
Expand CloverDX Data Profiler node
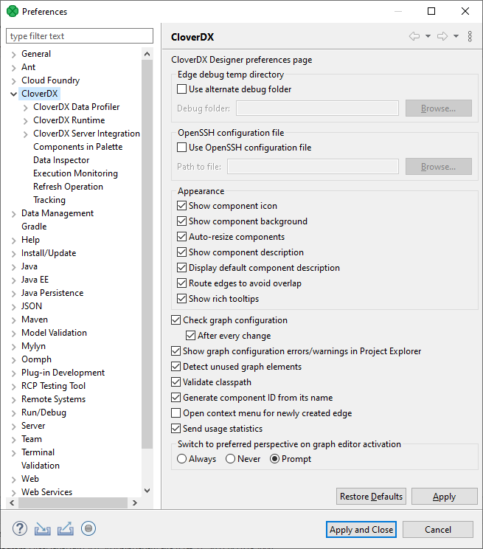[26, 108]
